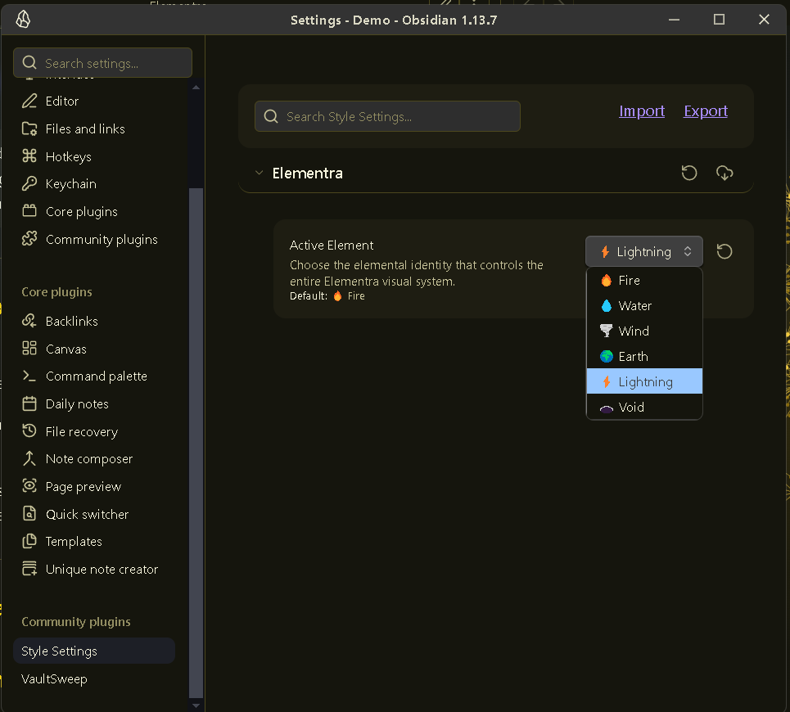Collapse the Elementra section chevron

coord(259,173)
